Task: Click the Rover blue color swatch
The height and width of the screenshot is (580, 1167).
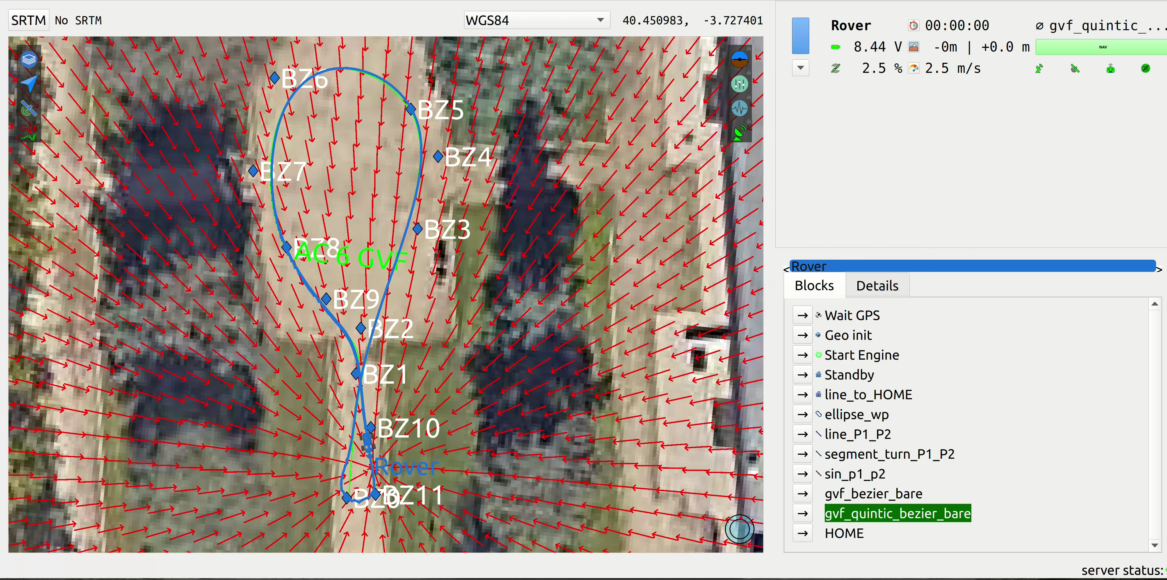Action: pyautogui.click(x=800, y=36)
